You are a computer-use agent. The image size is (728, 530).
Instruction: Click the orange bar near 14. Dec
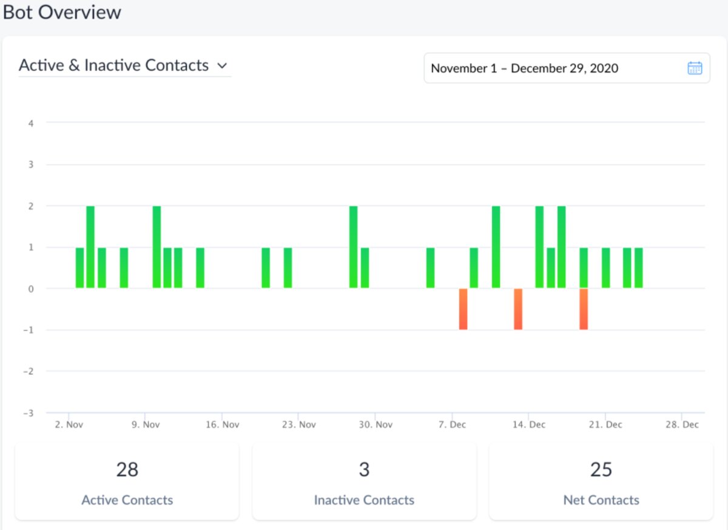[x=517, y=308]
